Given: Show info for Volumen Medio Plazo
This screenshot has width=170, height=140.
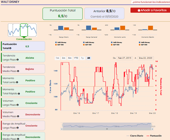Looking at the screenshot, I should 18,116.
